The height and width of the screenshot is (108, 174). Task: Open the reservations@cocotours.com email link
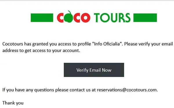(x=127, y=90)
